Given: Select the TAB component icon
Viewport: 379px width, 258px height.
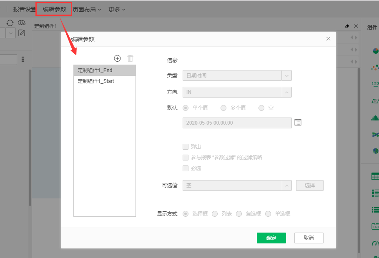Looking at the screenshot, I should click(x=375, y=226).
